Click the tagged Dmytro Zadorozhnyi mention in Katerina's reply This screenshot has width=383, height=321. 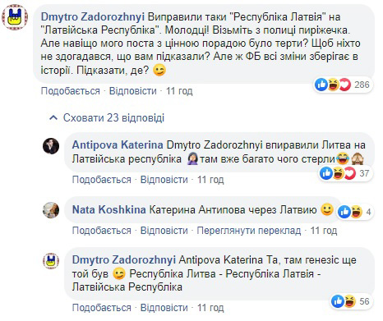(215, 144)
